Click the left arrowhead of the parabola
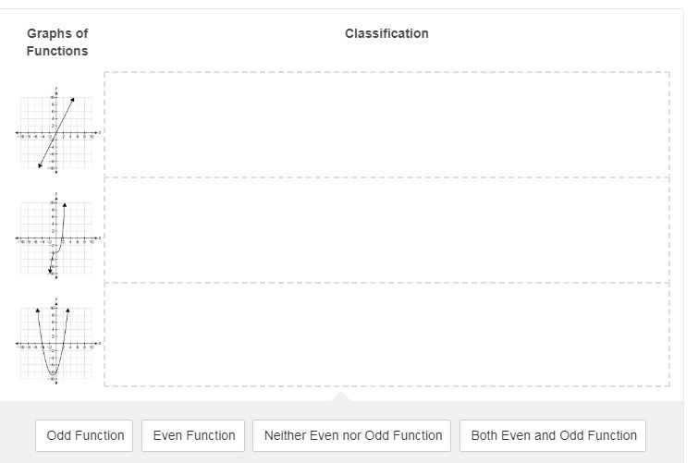 pyautogui.click(x=38, y=310)
